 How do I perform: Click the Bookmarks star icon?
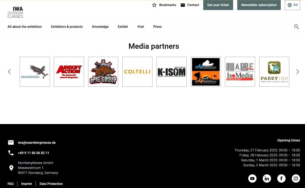pyautogui.click(x=154, y=5)
